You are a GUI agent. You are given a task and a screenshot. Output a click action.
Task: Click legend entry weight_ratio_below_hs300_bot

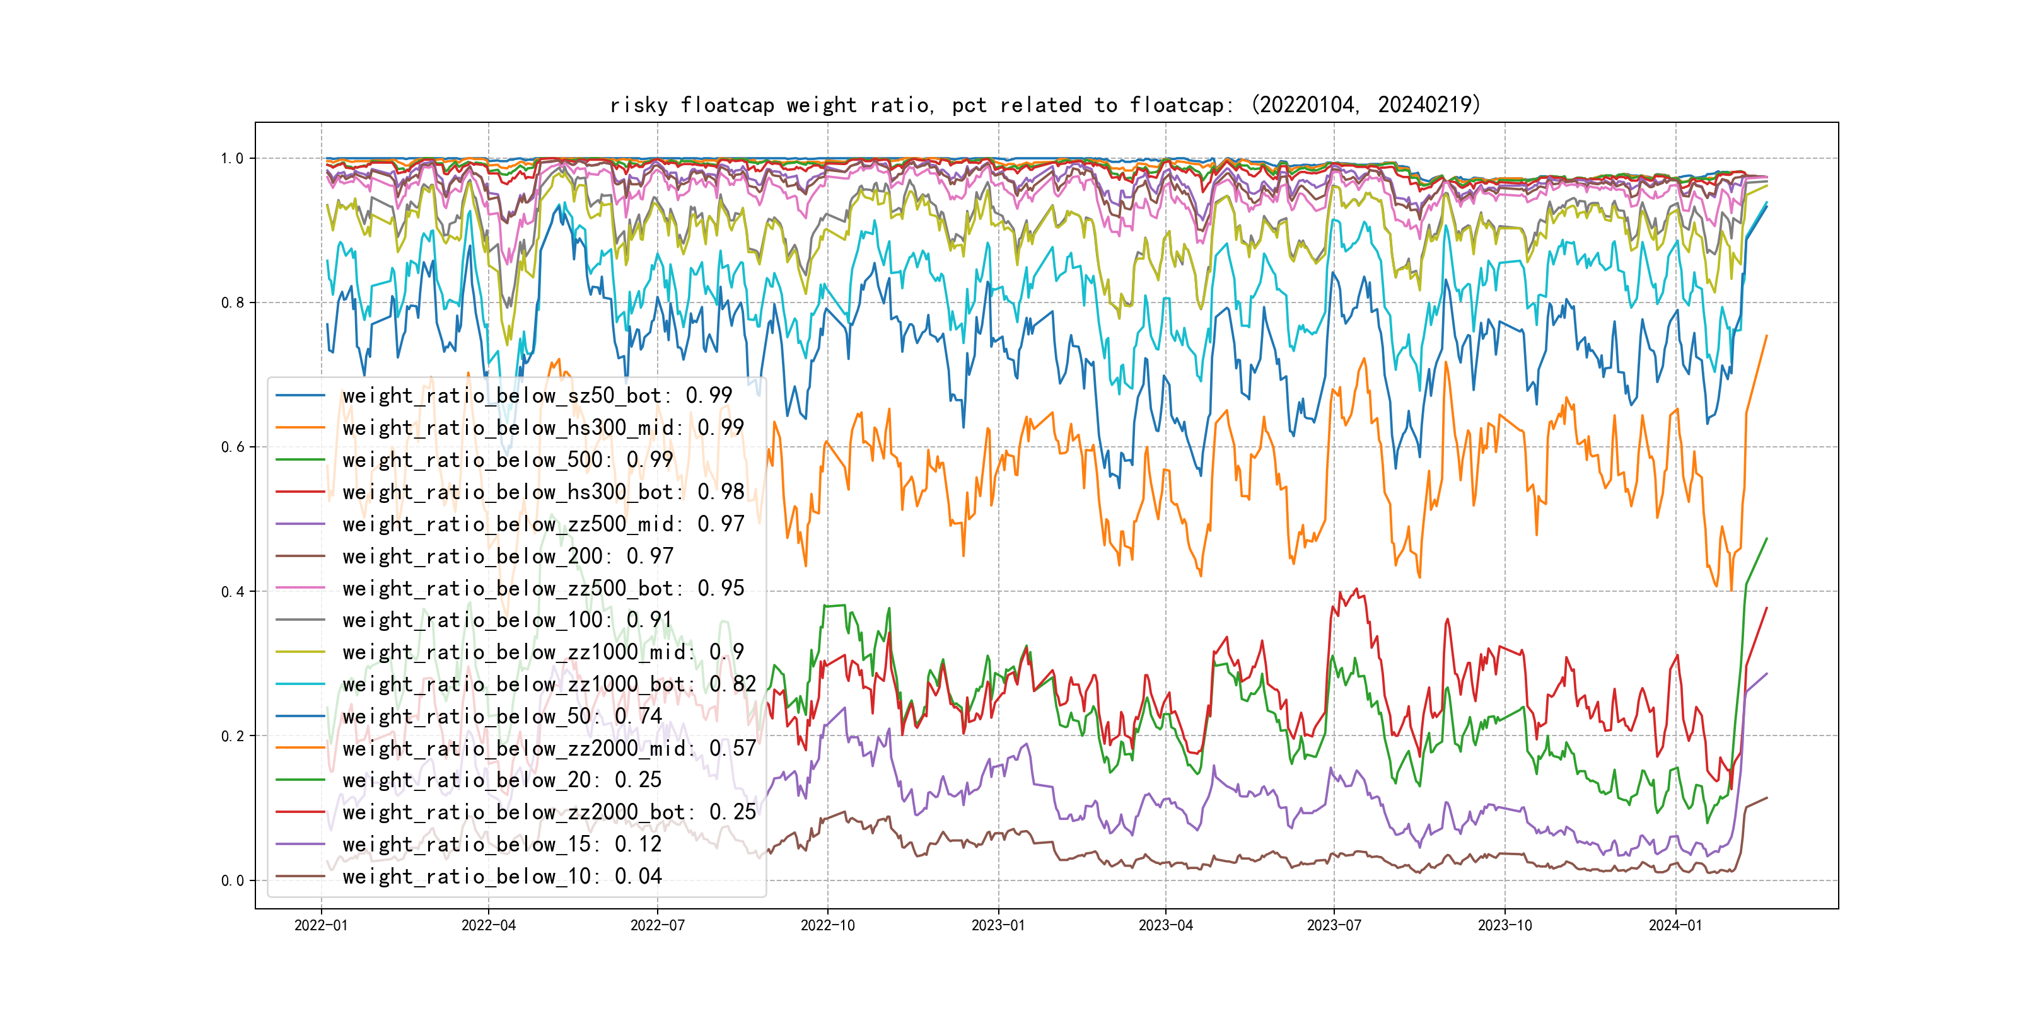pos(542,492)
